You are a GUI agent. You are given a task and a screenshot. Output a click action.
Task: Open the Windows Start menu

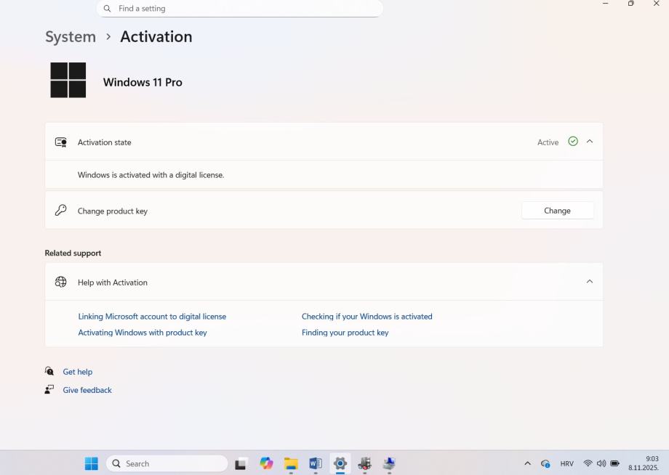[x=92, y=463]
